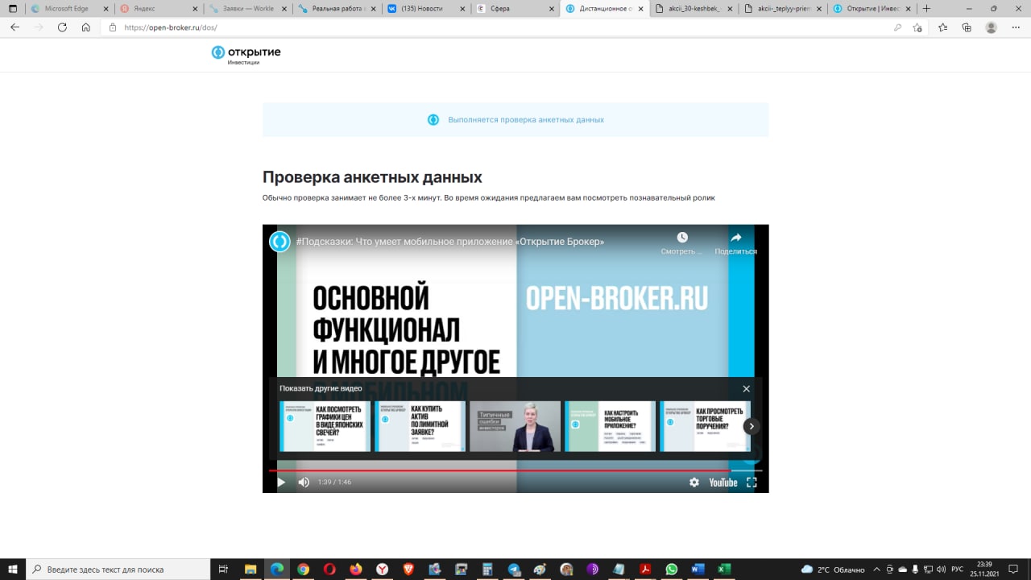Close the Показать другие видео panel
The image size is (1031, 580).
(746, 388)
